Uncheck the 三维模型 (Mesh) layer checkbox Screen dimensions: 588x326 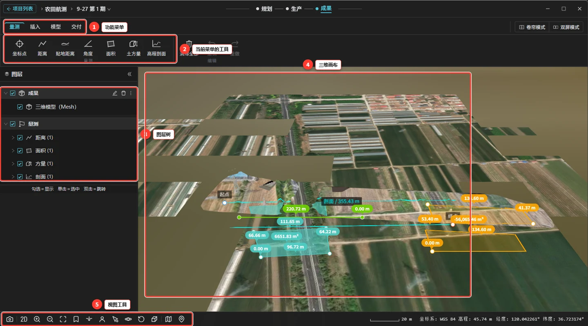[x=20, y=107]
